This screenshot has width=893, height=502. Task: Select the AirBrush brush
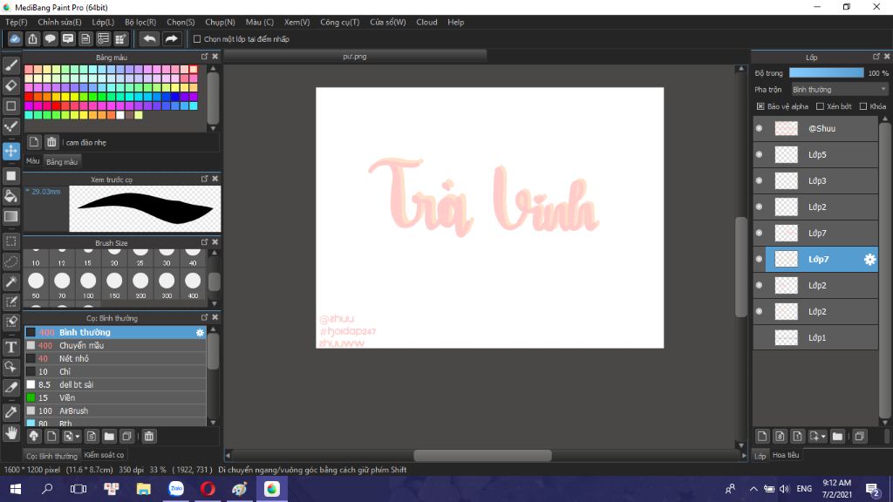115,411
